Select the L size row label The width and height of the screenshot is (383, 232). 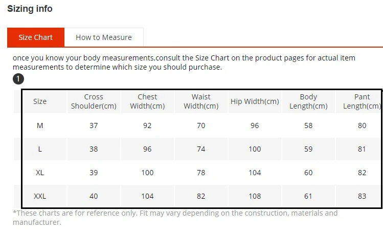(x=40, y=149)
